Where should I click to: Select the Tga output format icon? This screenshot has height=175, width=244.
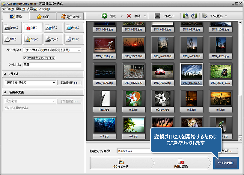(53, 39)
